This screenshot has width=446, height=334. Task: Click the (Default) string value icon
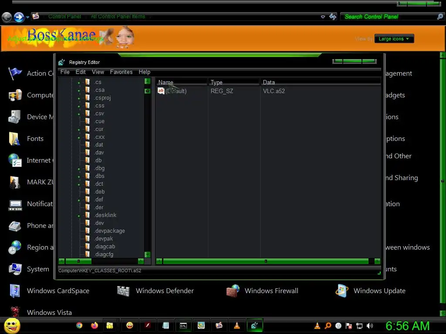coord(161,91)
